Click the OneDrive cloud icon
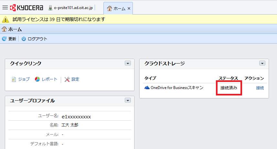The image size is (277, 149). coord(147,88)
